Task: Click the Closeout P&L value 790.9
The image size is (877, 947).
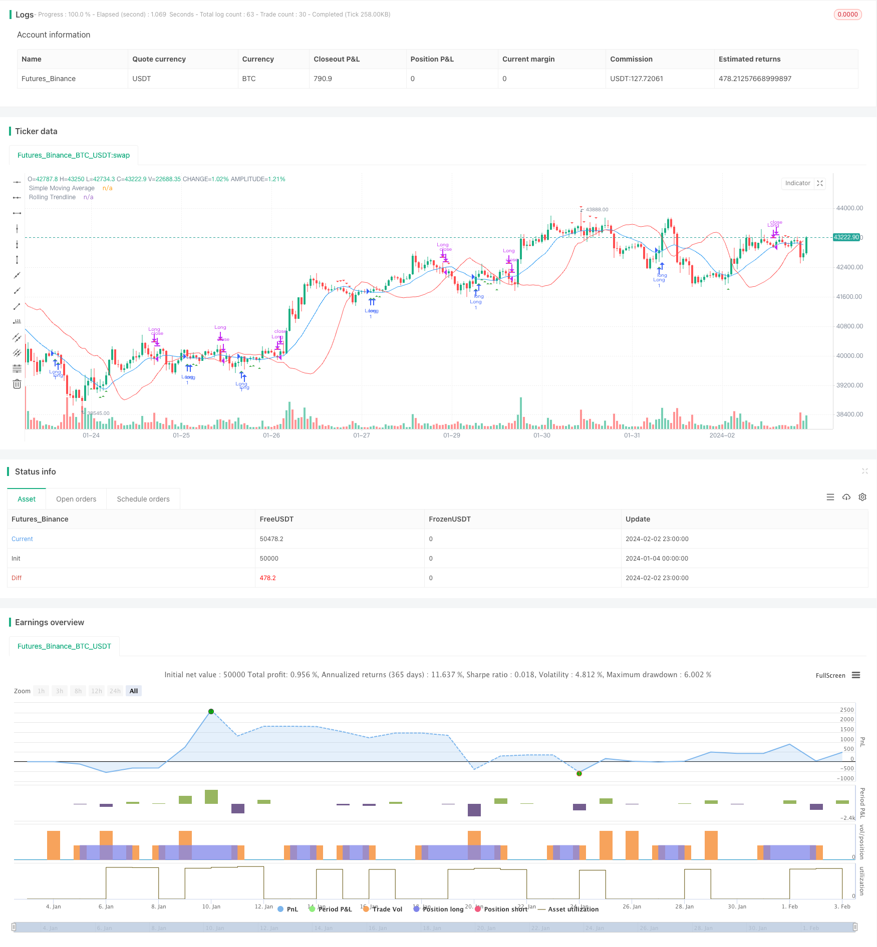Action: click(x=323, y=79)
